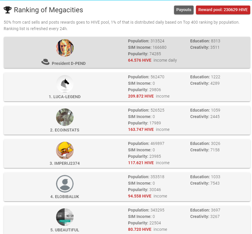Click the red Reward pool HIVE button
This screenshot has height=234, width=252.
click(x=223, y=10)
